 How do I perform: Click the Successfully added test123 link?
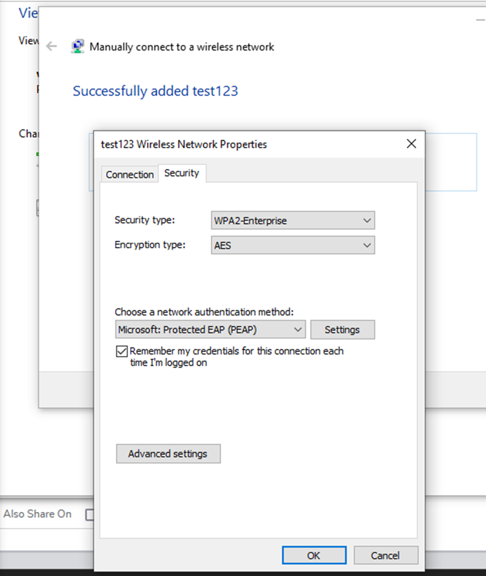coord(154,91)
